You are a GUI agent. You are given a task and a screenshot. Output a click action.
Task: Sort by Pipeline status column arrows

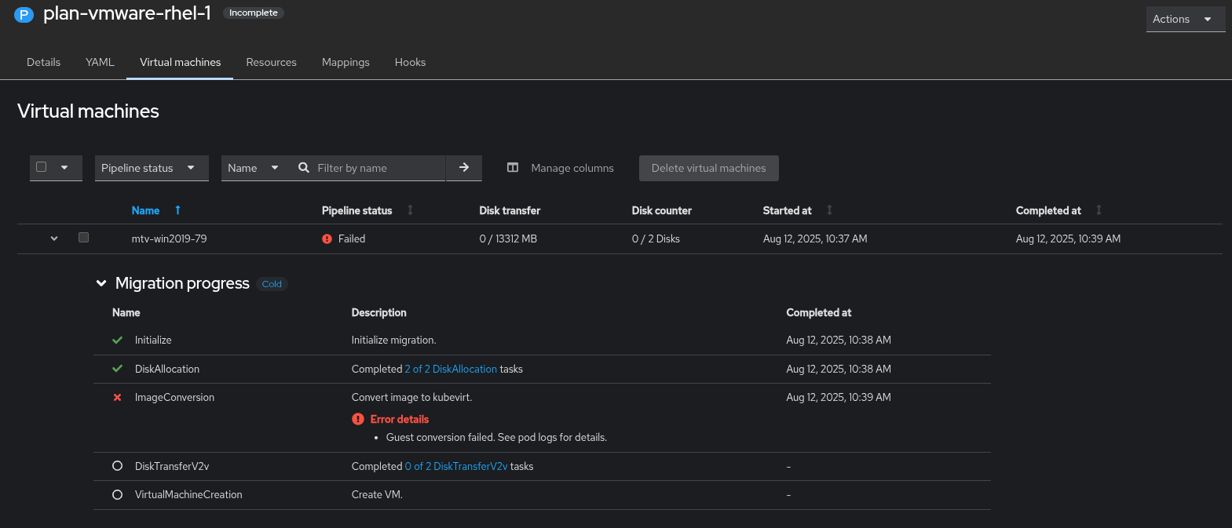coord(410,210)
